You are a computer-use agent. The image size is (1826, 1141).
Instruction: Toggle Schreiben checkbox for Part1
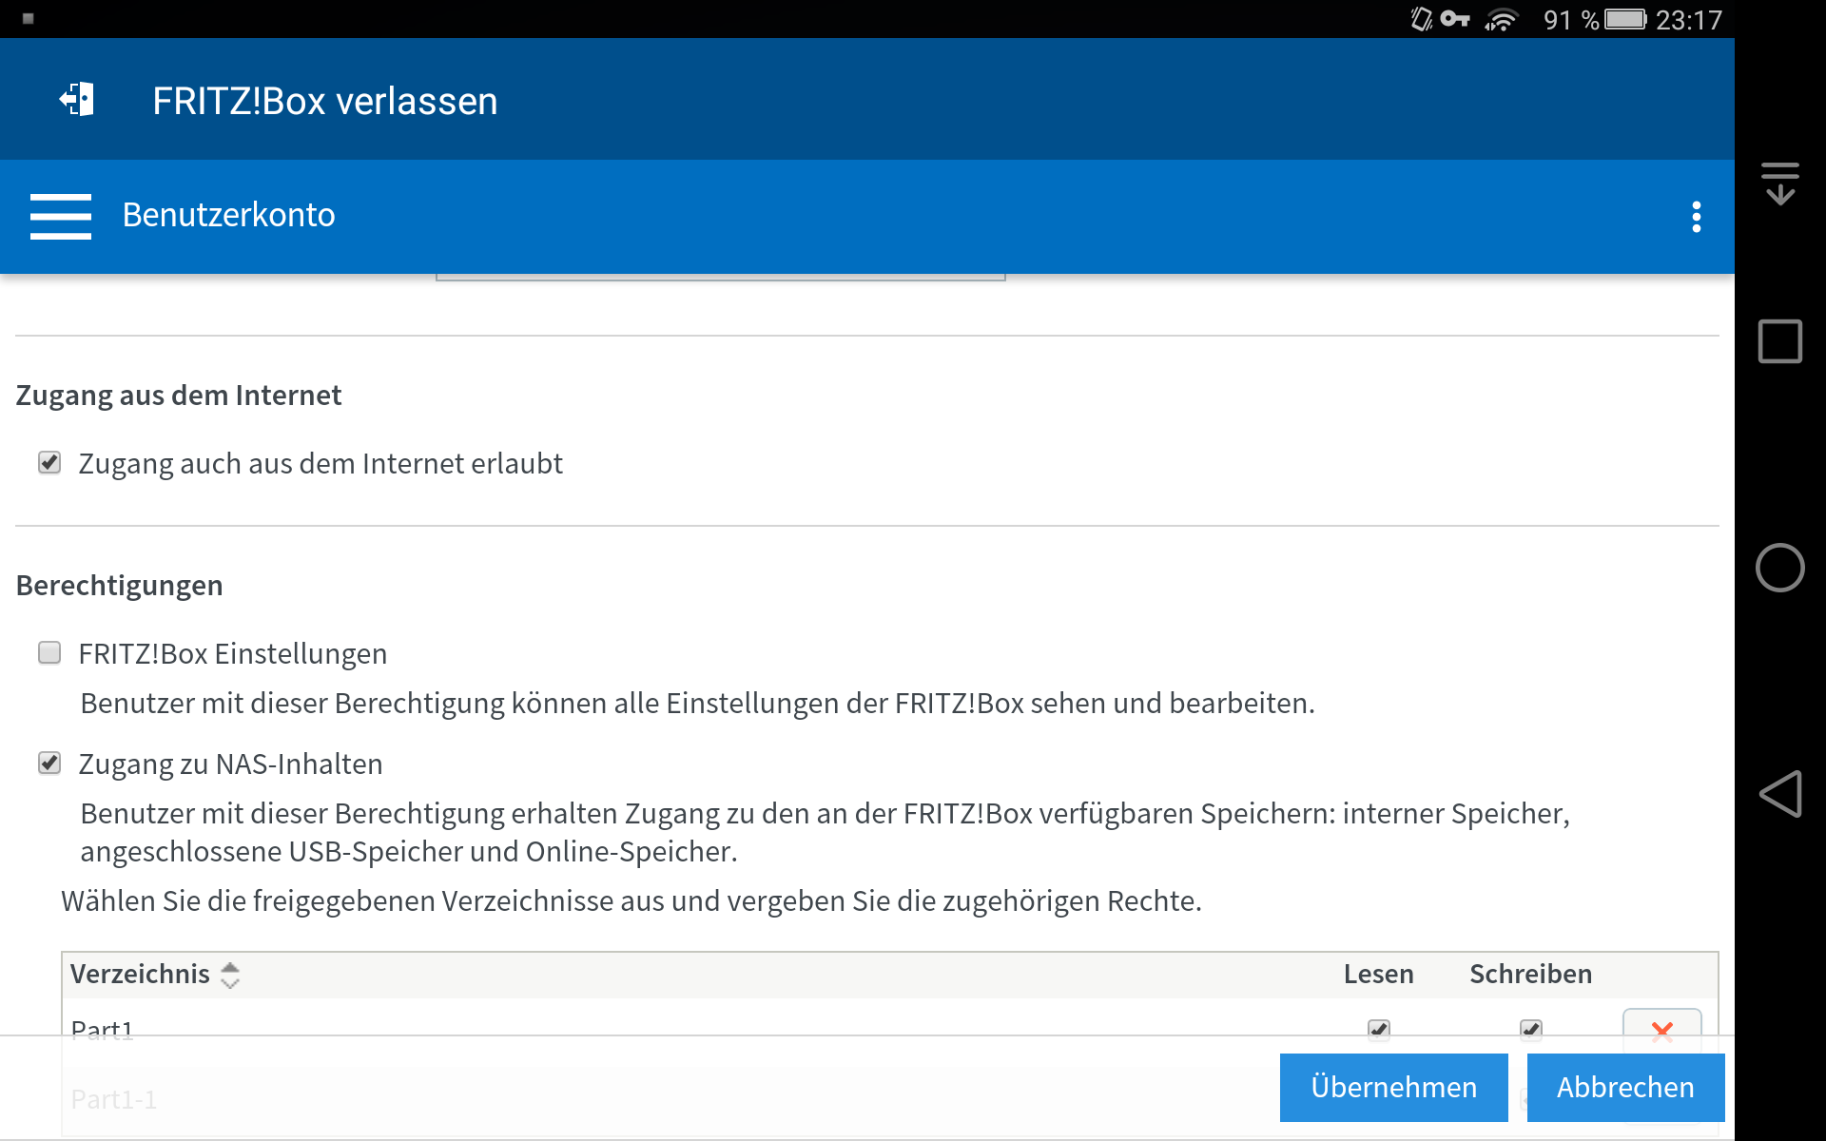click(x=1530, y=1029)
